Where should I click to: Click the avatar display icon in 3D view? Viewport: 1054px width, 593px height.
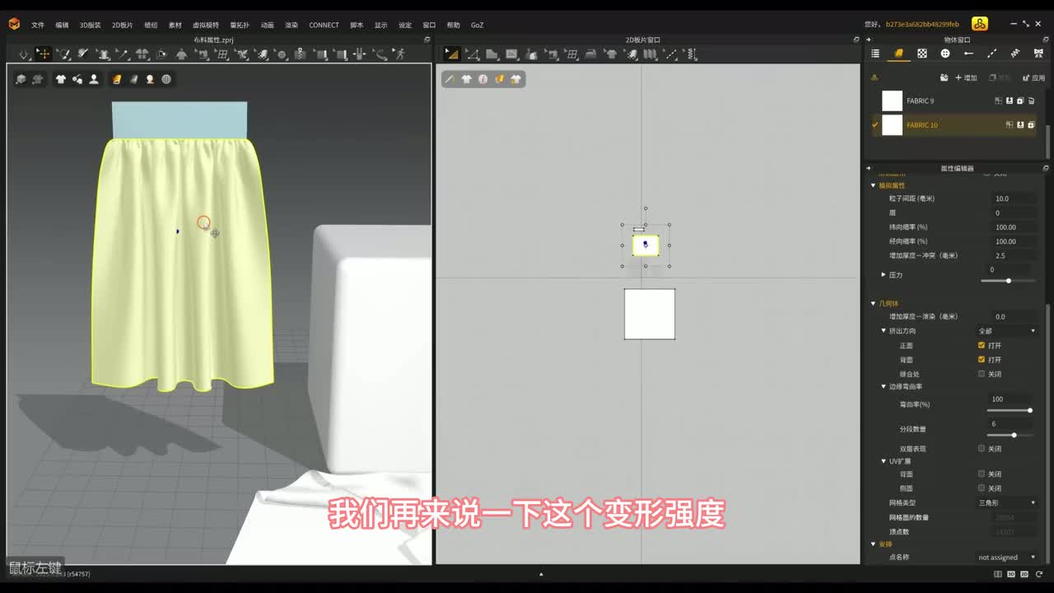[94, 79]
